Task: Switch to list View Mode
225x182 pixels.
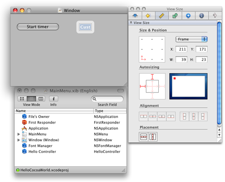Action: click(31, 99)
